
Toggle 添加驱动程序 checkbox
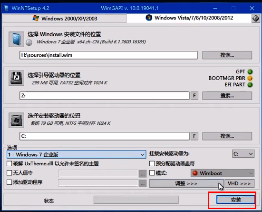10,182
